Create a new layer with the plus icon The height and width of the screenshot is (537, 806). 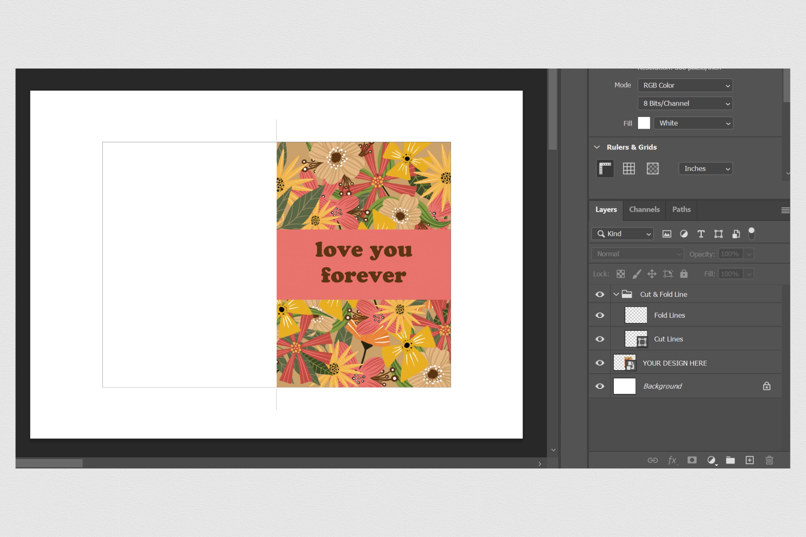click(750, 460)
